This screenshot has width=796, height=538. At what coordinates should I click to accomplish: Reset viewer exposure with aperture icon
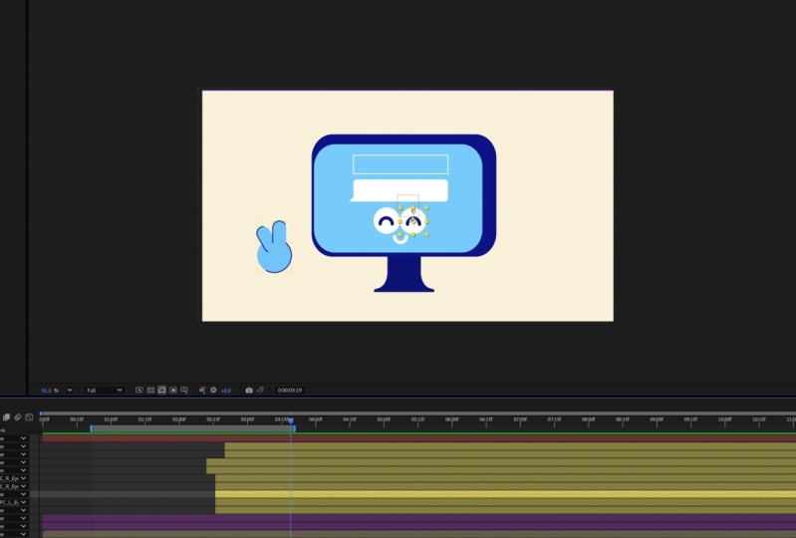pos(213,391)
